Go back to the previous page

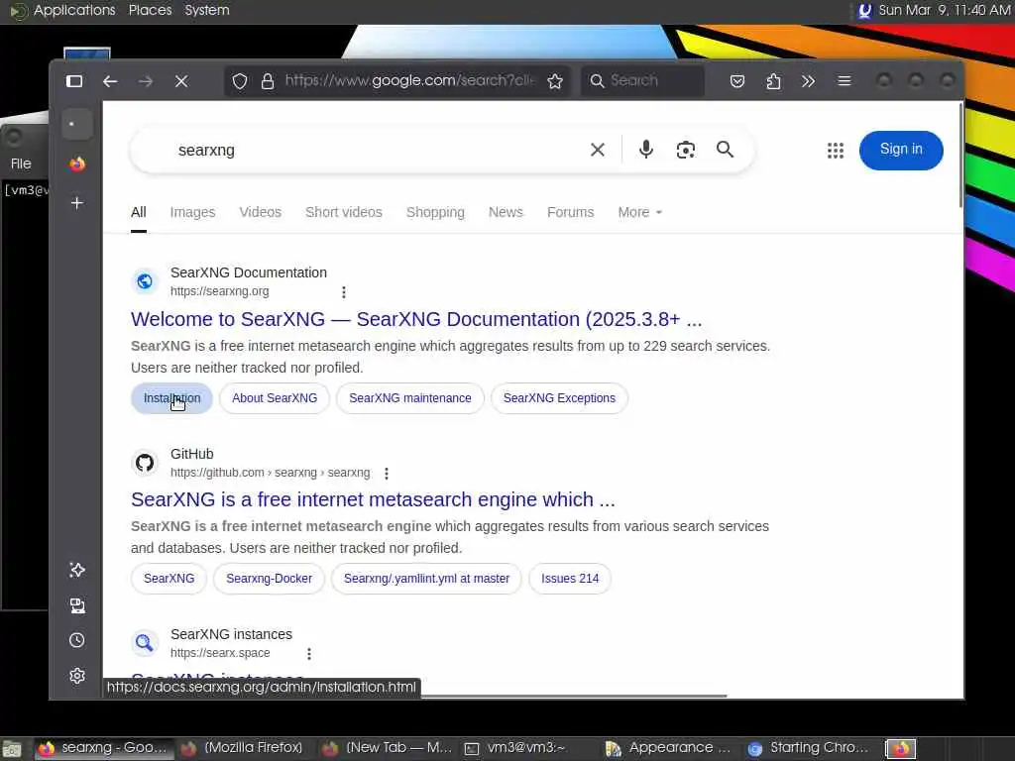pyautogui.click(x=110, y=81)
